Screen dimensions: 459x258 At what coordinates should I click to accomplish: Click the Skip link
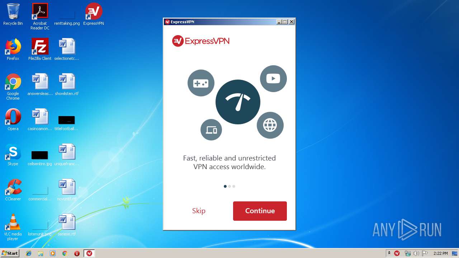[199, 211]
